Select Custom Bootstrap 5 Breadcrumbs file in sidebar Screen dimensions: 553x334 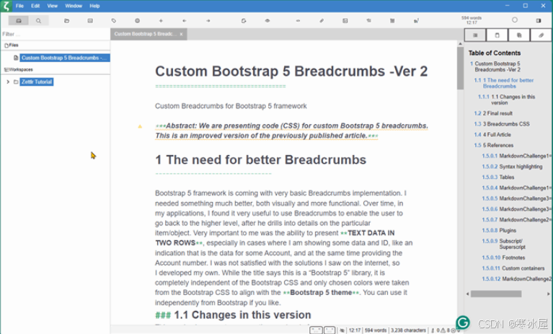(x=65, y=58)
